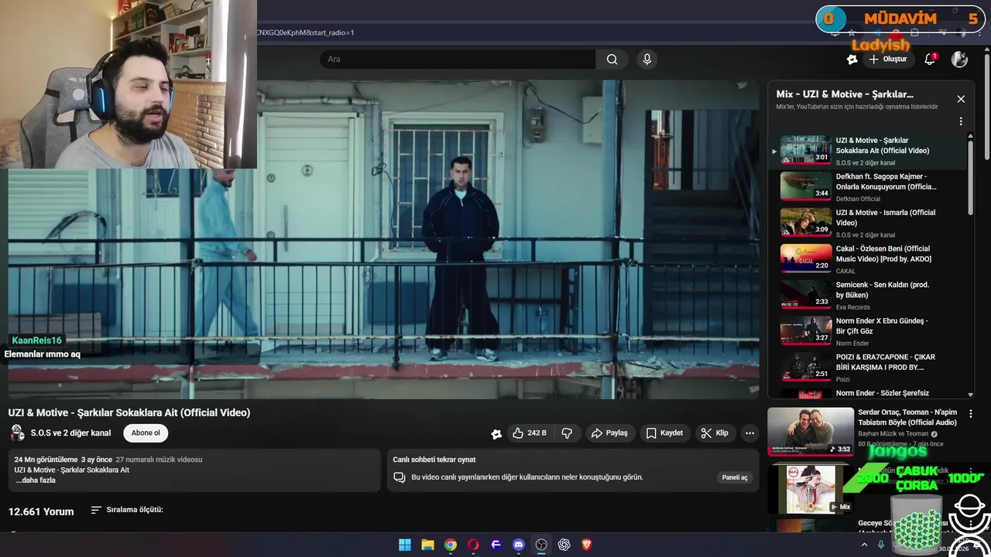Open S.O.S ve 2 diğer kanal link
Viewport: 991px width, 557px height.
click(70, 433)
